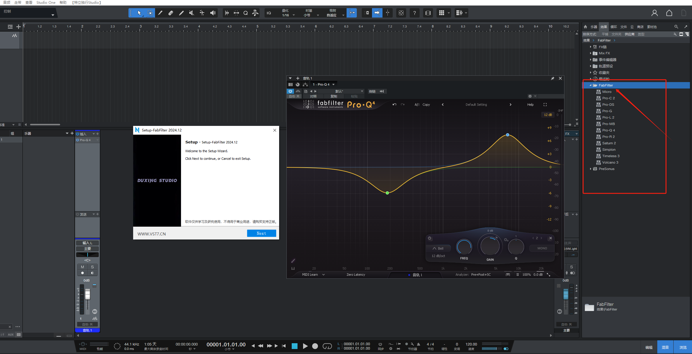Solo track 1 with S button
The image size is (692, 354).
pyautogui.click(x=92, y=267)
